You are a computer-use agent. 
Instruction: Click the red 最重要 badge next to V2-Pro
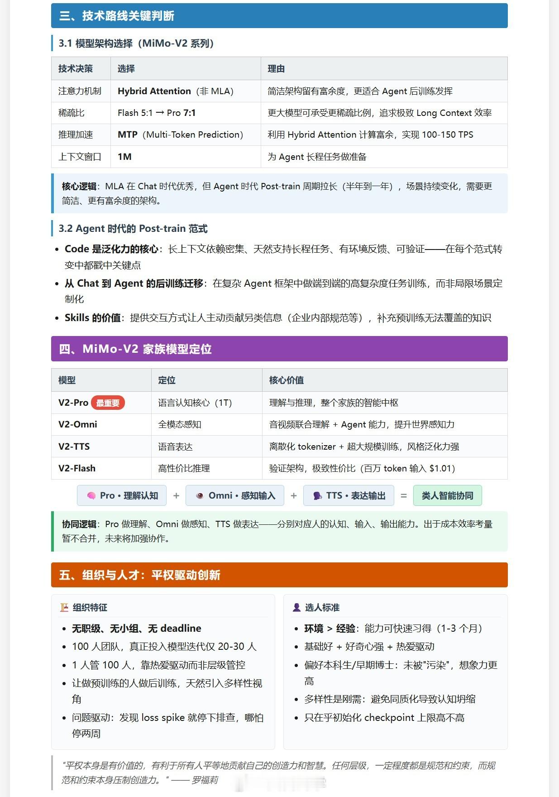pos(108,403)
